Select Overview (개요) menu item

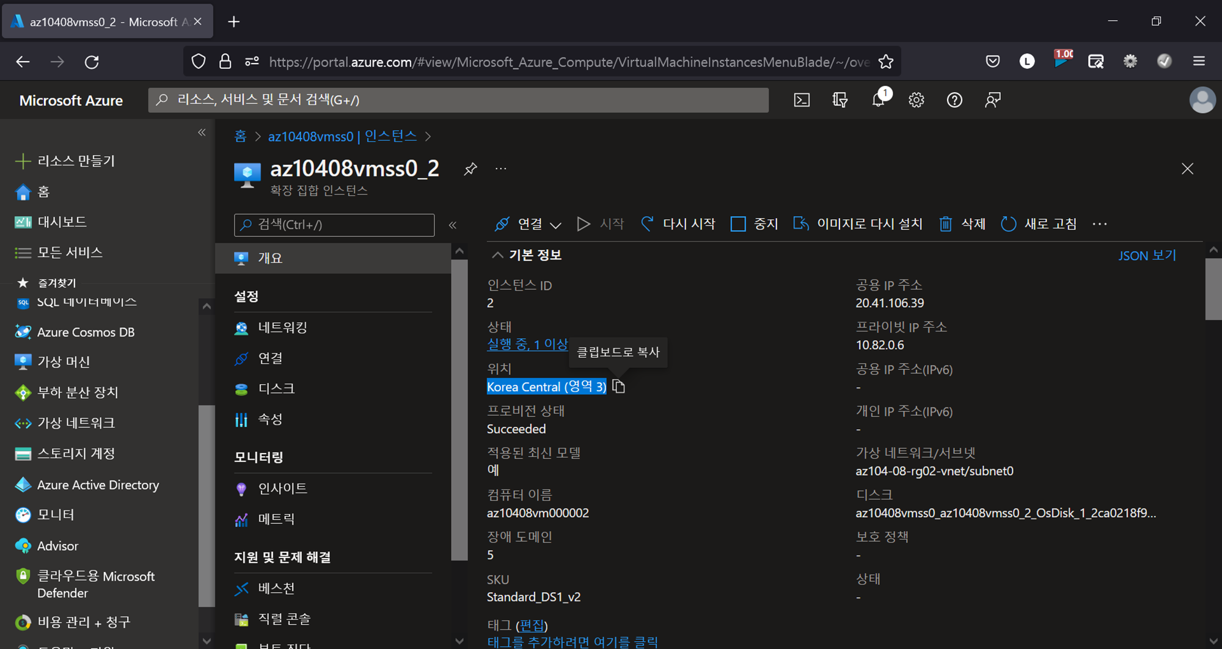333,258
